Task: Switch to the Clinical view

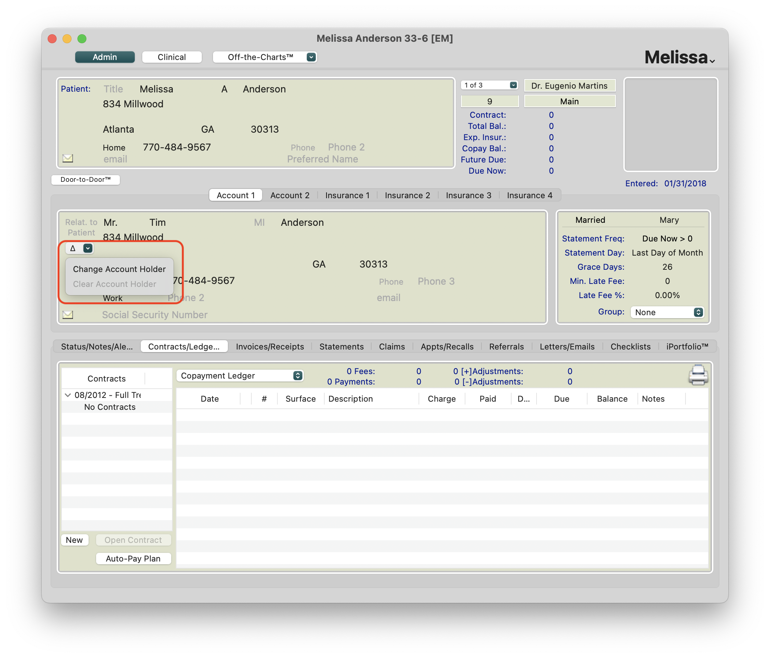Action: (172, 57)
